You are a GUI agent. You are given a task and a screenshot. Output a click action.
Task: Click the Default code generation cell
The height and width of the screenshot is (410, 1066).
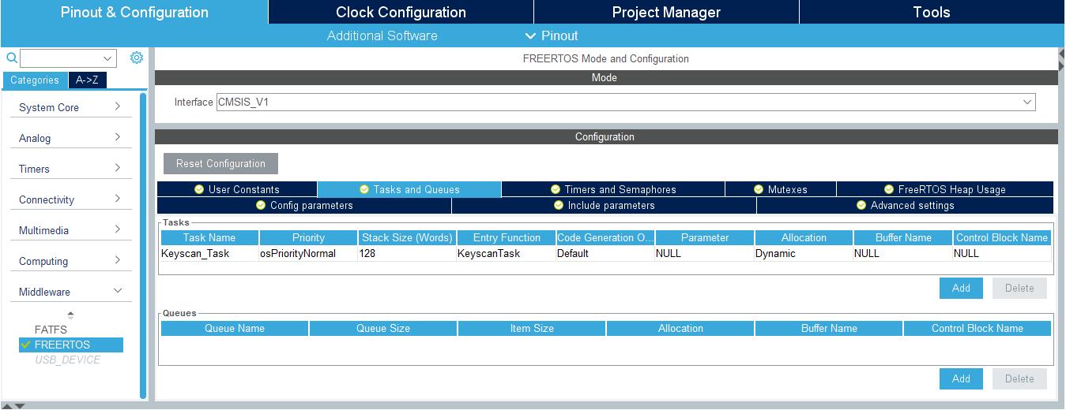pos(605,253)
